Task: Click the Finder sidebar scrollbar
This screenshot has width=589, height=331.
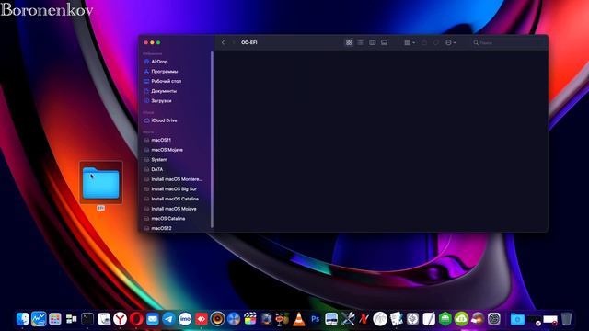Action: [212, 140]
